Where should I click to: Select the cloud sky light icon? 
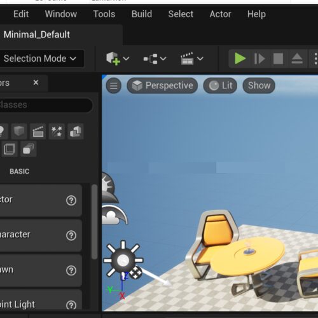113,215
